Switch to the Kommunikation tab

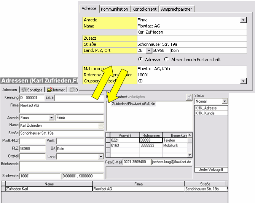[114, 9]
